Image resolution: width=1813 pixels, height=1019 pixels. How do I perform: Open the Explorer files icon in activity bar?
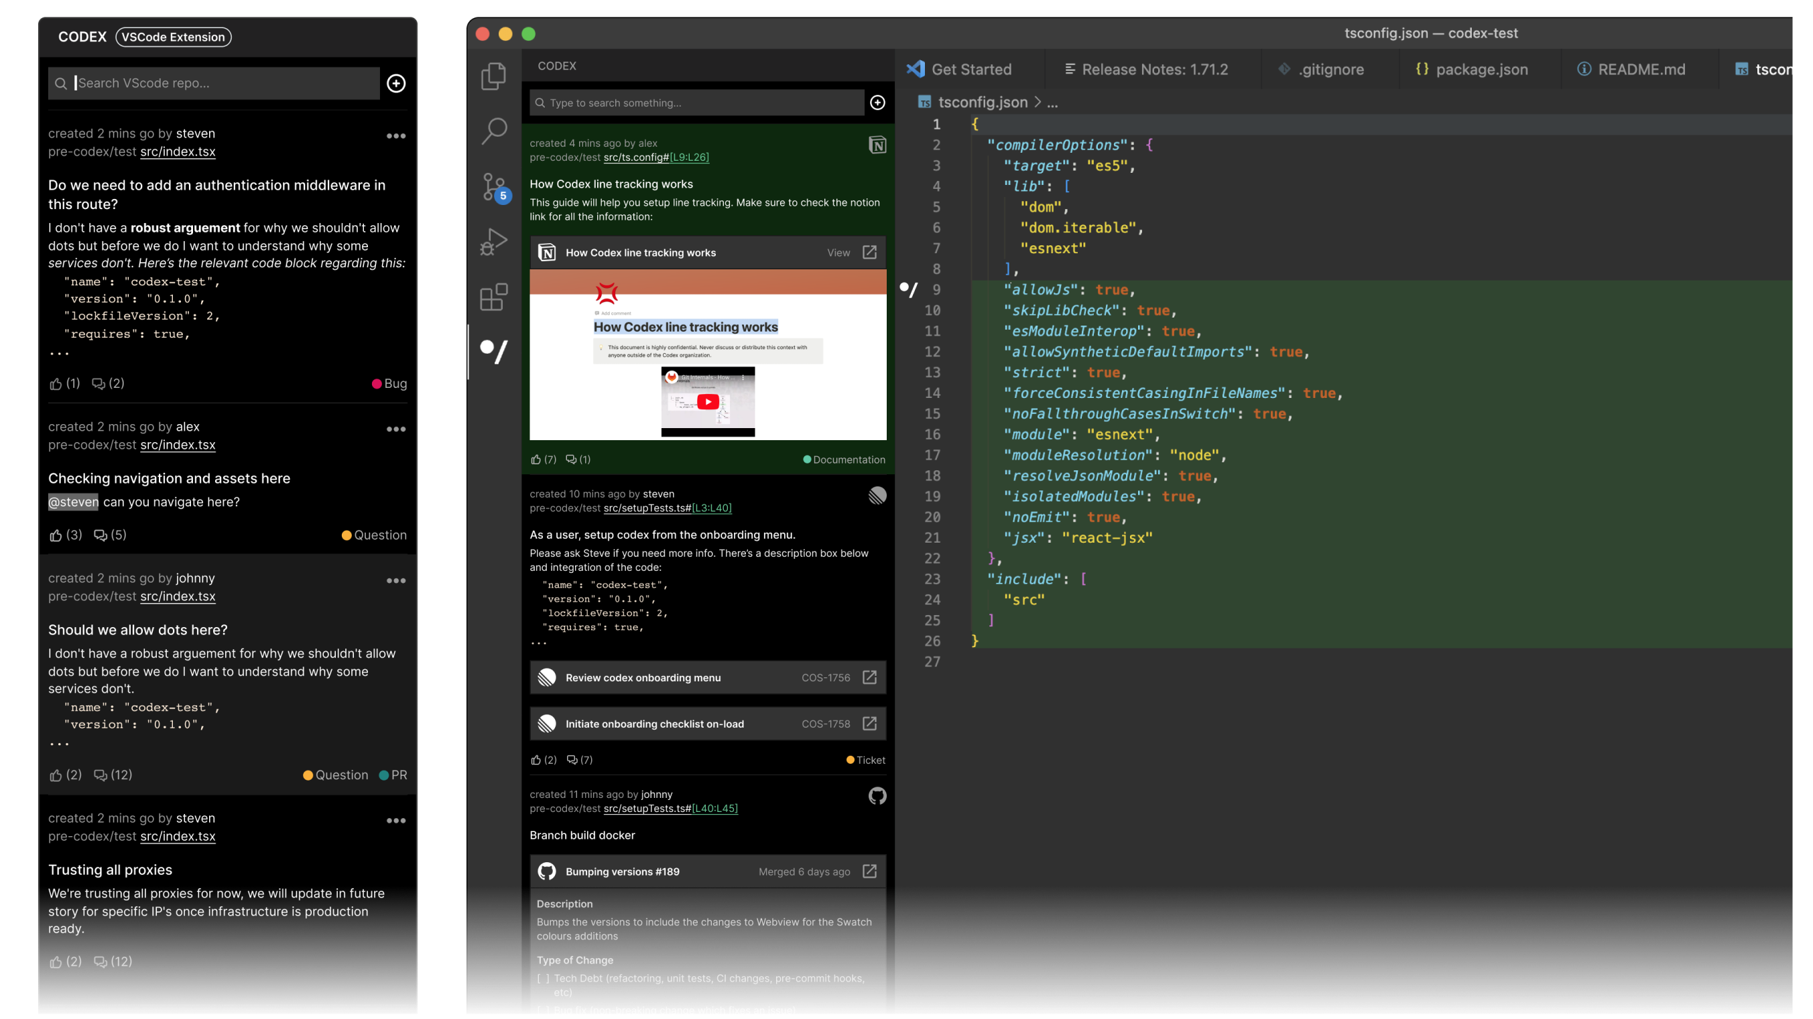tap(493, 76)
